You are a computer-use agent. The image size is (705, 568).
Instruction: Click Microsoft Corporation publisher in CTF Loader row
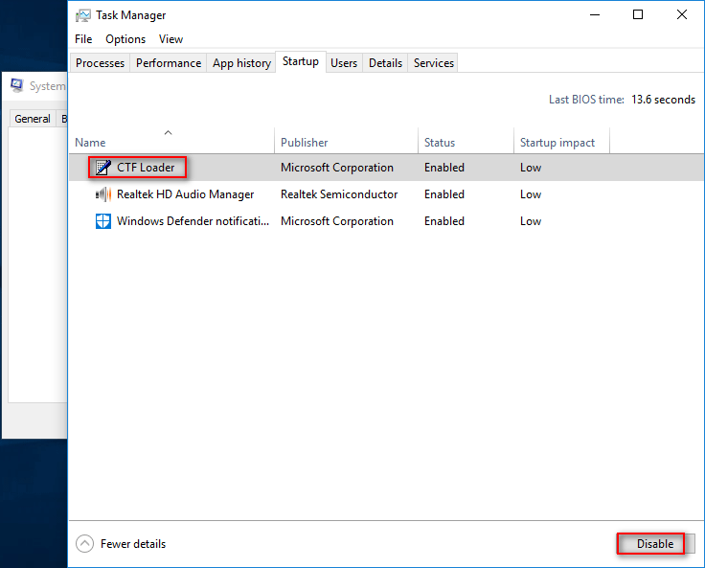click(x=337, y=168)
